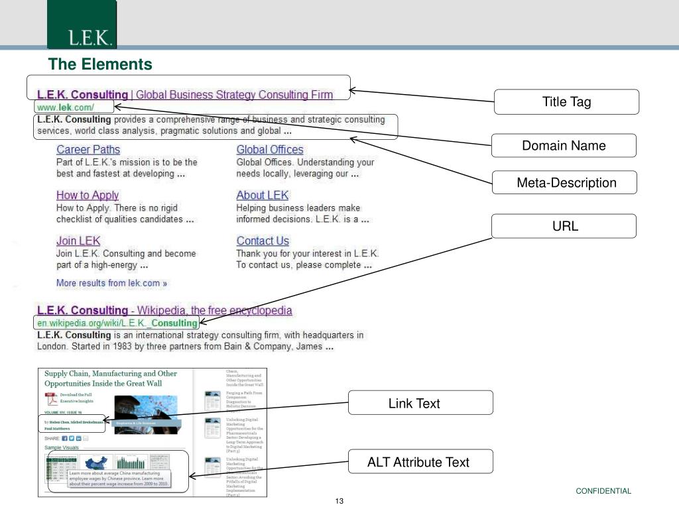Click the 'Join L.E.K. Consulting and become' snippet
The image size is (679, 509).
point(126,259)
